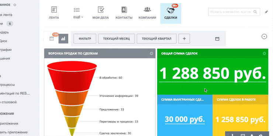The height and width of the screenshot is (136, 273).
Task: Open settings gear of Воронка продаж widget
Action: [x=152, y=53]
